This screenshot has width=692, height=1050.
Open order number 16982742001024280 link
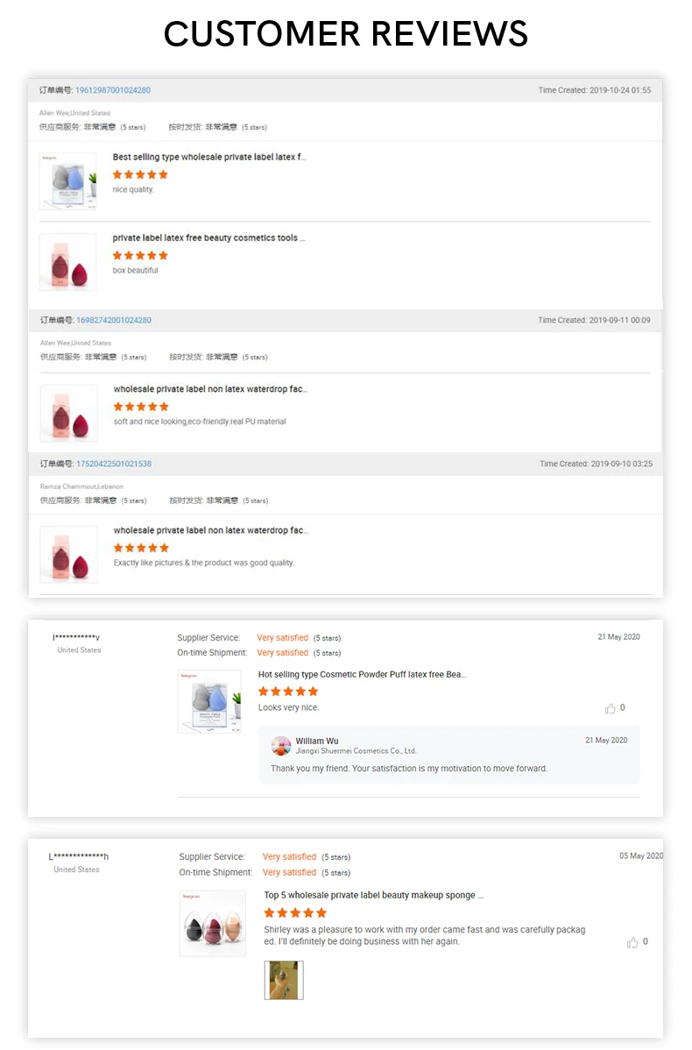click(113, 321)
